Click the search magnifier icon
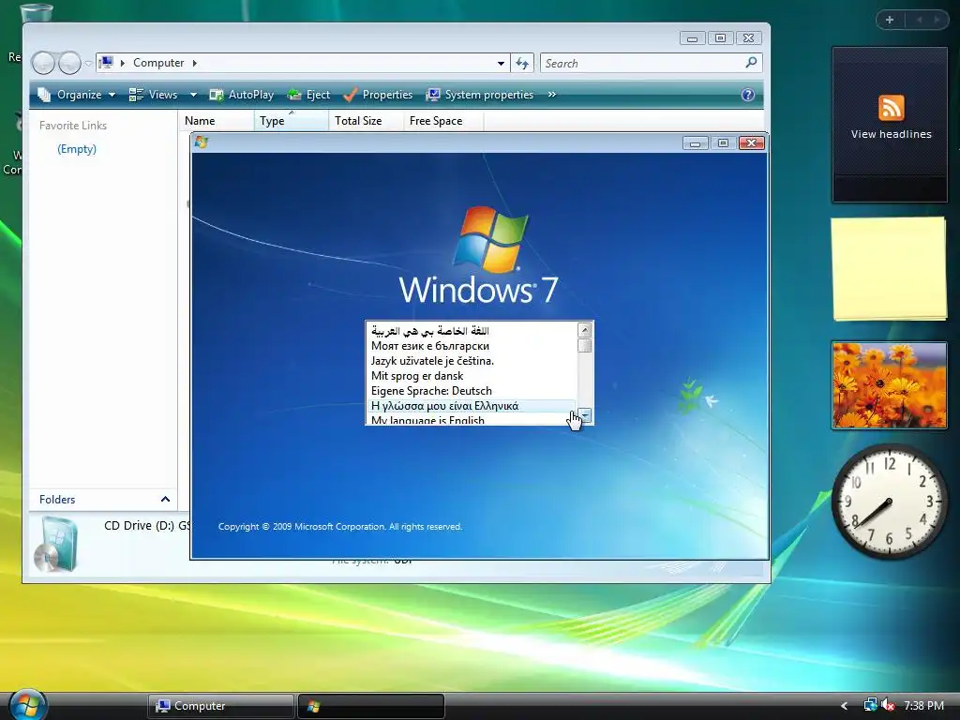960x720 pixels. coord(751,63)
